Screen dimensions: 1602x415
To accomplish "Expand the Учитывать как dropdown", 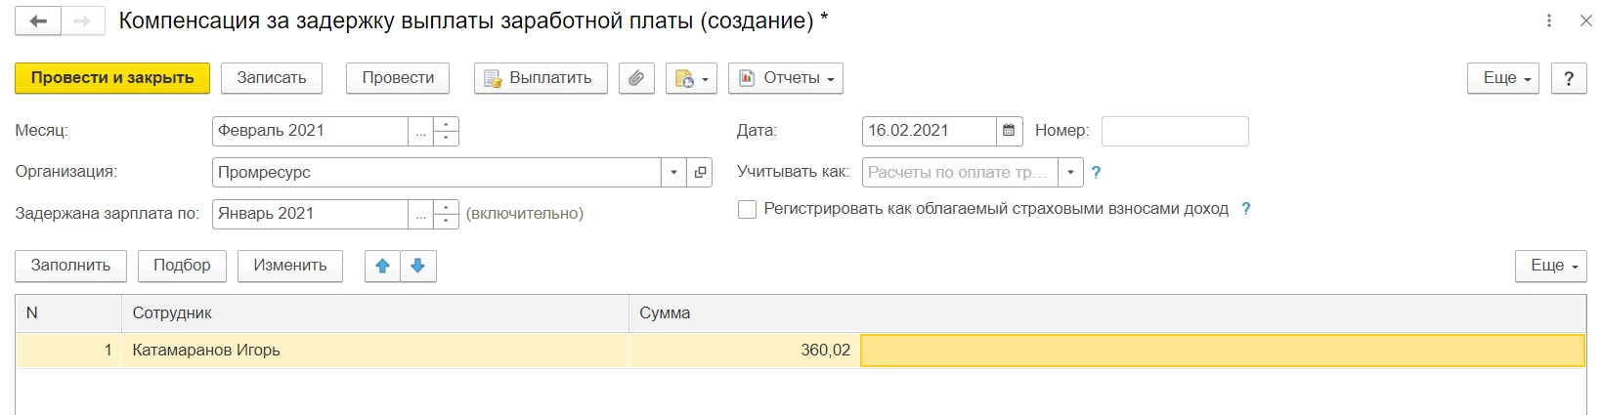I will click(x=1070, y=173).
